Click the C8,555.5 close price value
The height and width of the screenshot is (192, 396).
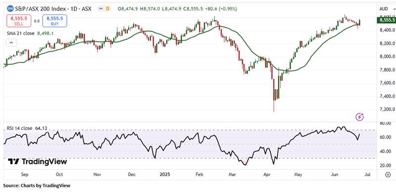pos(194,9)
